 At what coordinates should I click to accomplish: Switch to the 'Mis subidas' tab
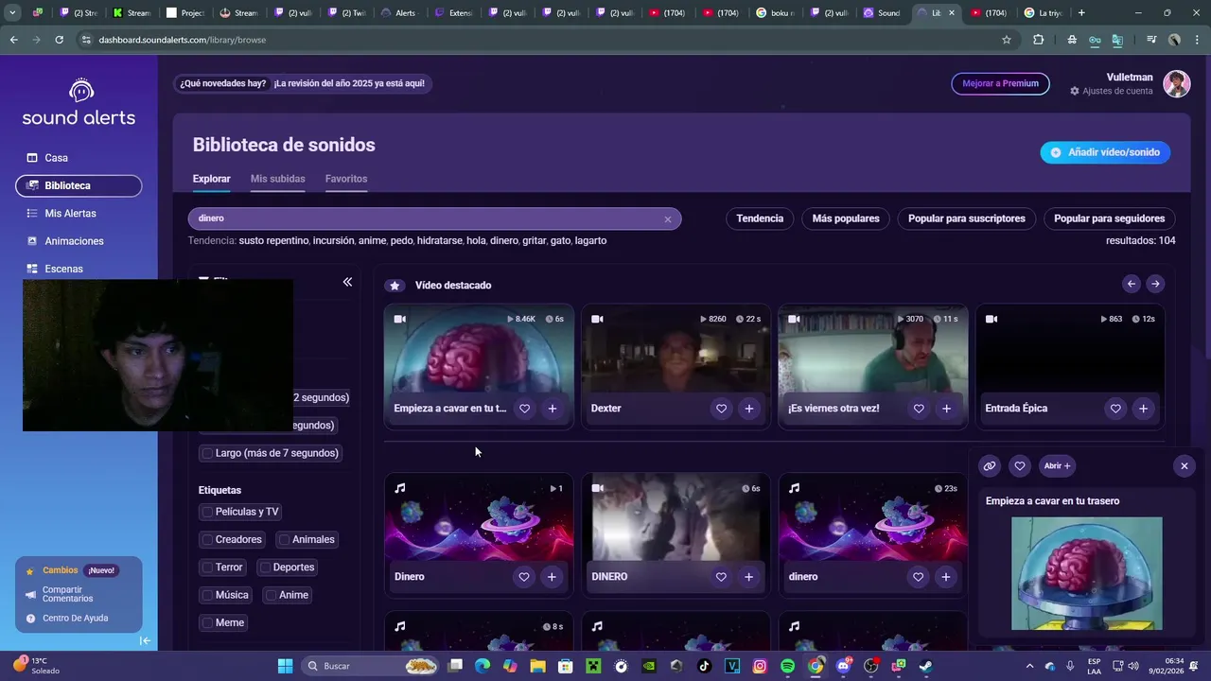277,179
